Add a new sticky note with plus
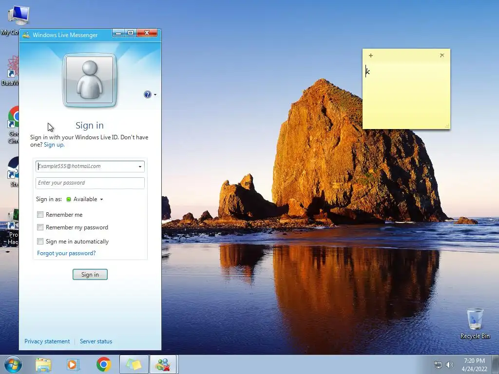Viewport: 499px width, 374px height. 371,56
